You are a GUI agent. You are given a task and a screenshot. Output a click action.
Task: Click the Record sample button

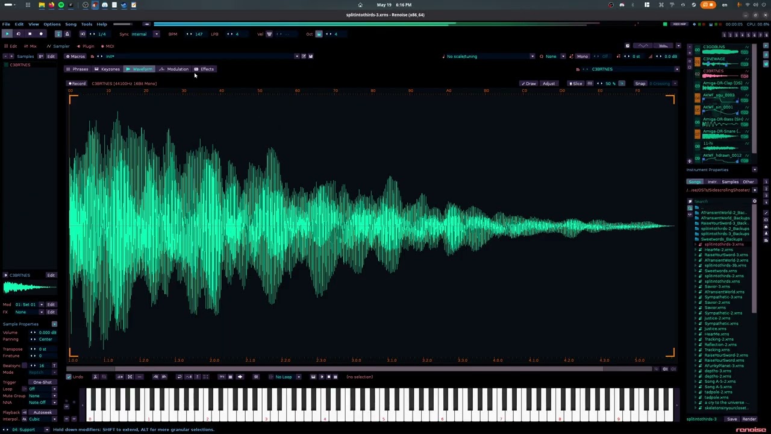coord(76,83)
